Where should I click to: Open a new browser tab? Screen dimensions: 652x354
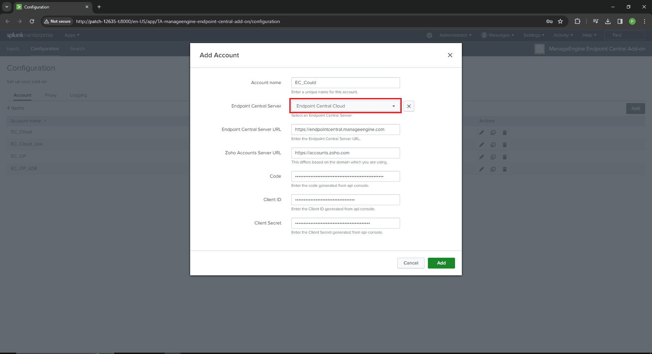point(99,7)
